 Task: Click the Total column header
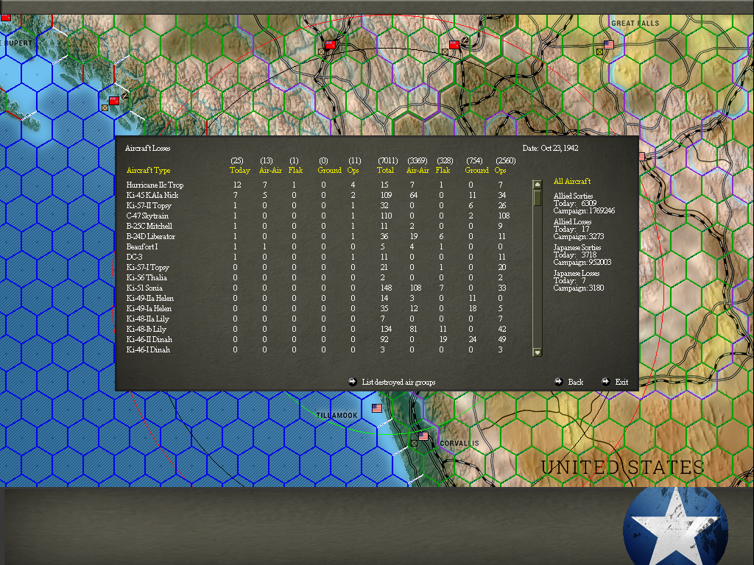point(385,170)
